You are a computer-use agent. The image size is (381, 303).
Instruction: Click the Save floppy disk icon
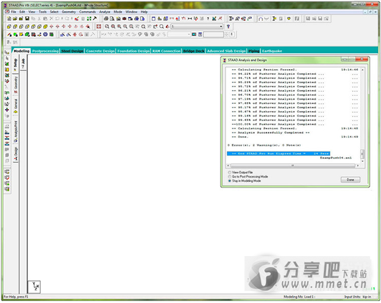tap(27, 18)
